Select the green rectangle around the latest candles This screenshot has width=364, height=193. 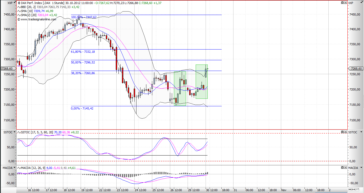[x=202, y=82]
